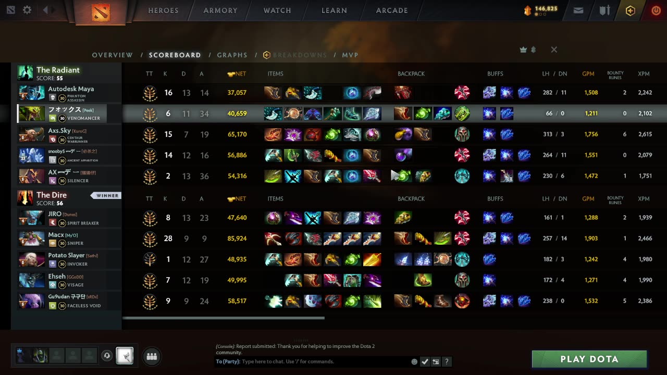Click the scoreboard horizontal scrollbar
Screen dimensions: 667x375
224,318
